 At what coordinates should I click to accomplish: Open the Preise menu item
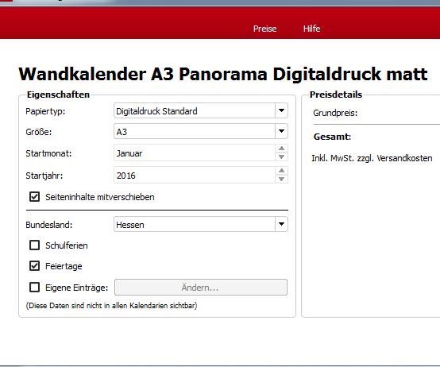264,29
